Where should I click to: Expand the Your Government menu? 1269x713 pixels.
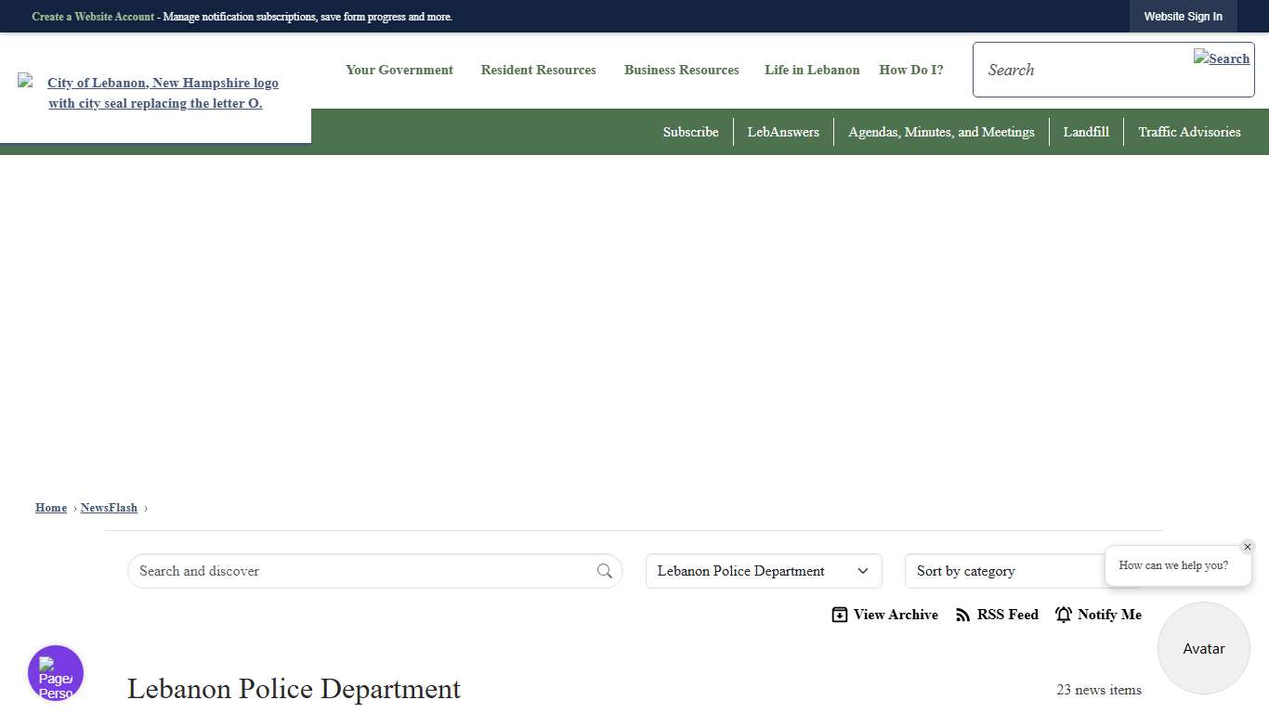pyautogui.click(x=399, y=70)
